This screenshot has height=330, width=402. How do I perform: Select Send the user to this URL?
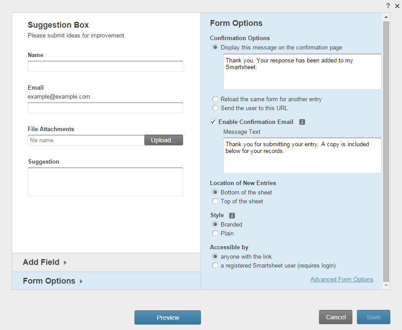coord(216,108)
